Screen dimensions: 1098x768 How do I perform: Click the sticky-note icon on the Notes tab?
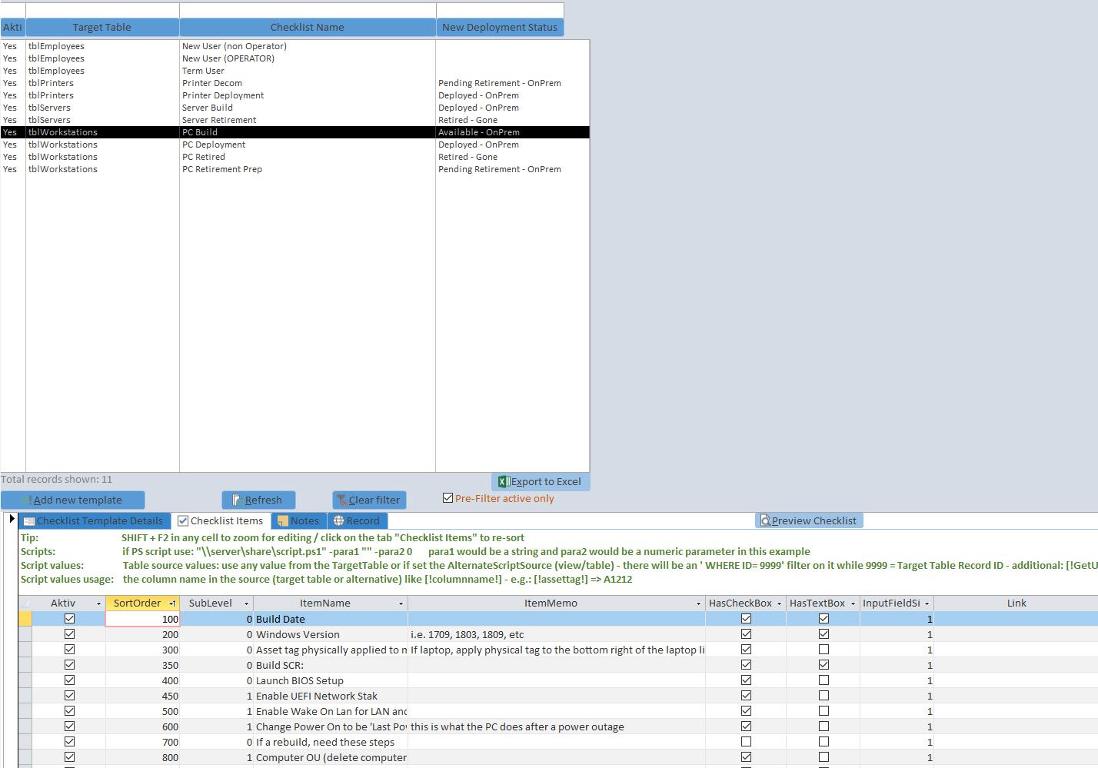click(283, 520)
